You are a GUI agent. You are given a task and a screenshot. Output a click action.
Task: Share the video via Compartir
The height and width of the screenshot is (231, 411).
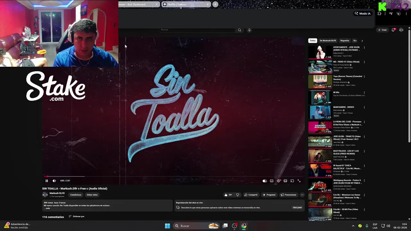[x=251, y=195]
